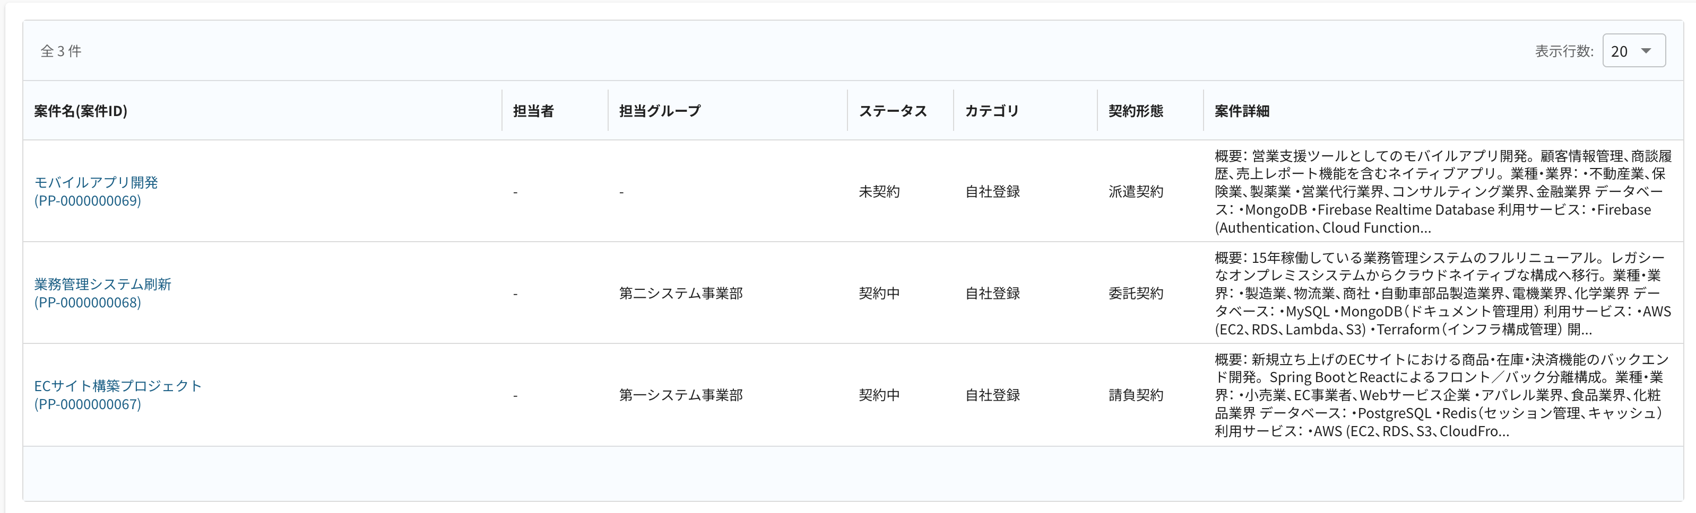Click the カテゴリ column header
This screenshot has height=513, width=1696.
pyautogui.click(x=991, y=110)
